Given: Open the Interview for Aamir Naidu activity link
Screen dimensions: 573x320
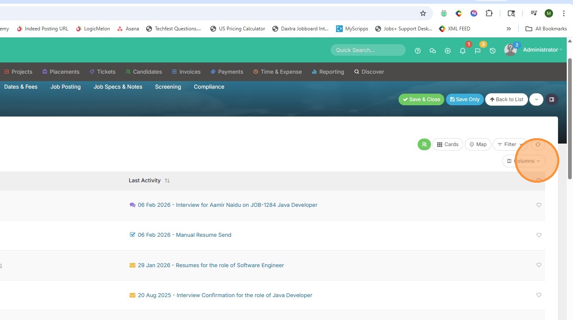Looking at the screenshot, I should point(227,205).
